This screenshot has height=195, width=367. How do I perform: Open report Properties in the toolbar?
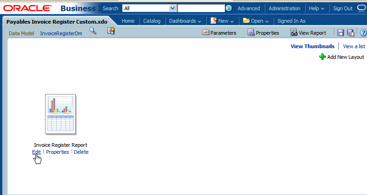(263, 33)
